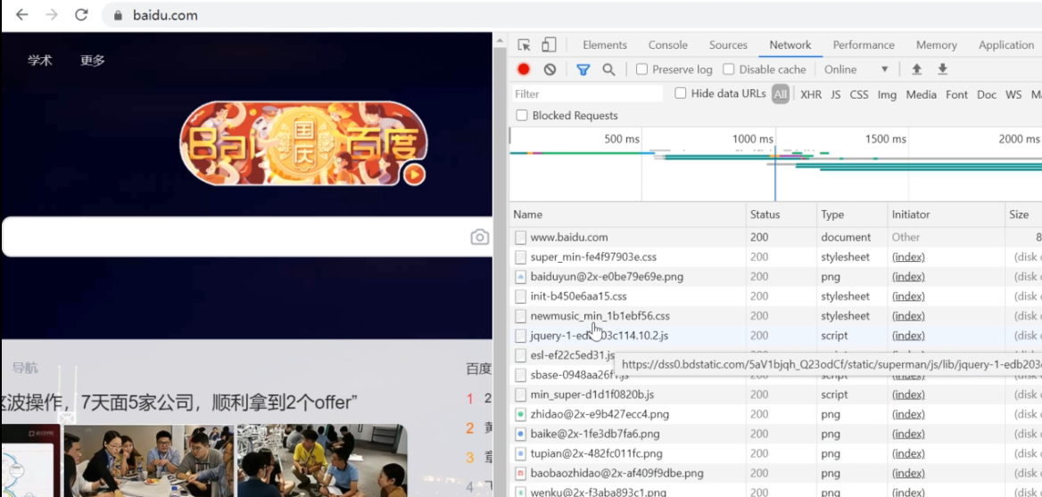Reload the page with refresh icon

[81, 14]
